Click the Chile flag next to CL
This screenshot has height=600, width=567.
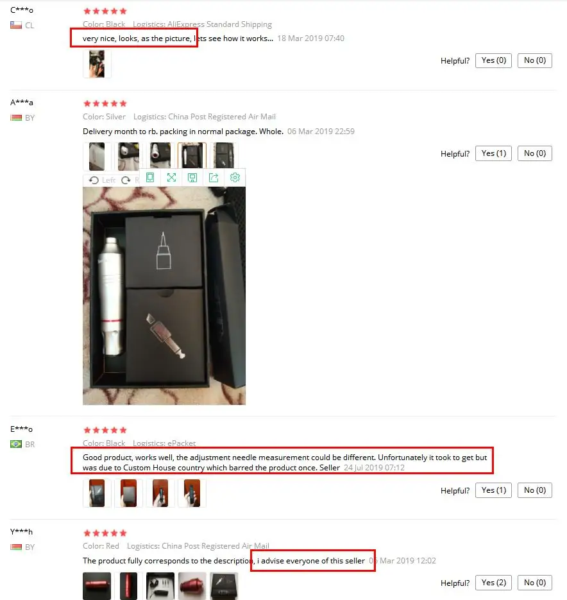(x=15, y=25)
